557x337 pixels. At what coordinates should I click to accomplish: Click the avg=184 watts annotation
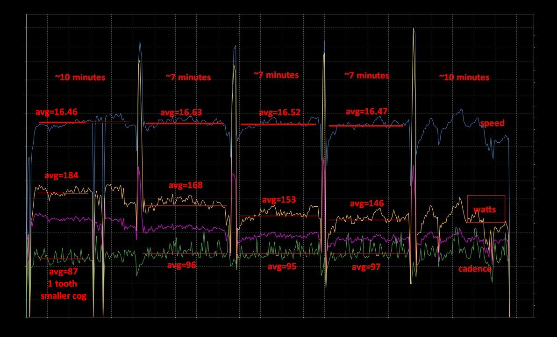coord(61,176)
